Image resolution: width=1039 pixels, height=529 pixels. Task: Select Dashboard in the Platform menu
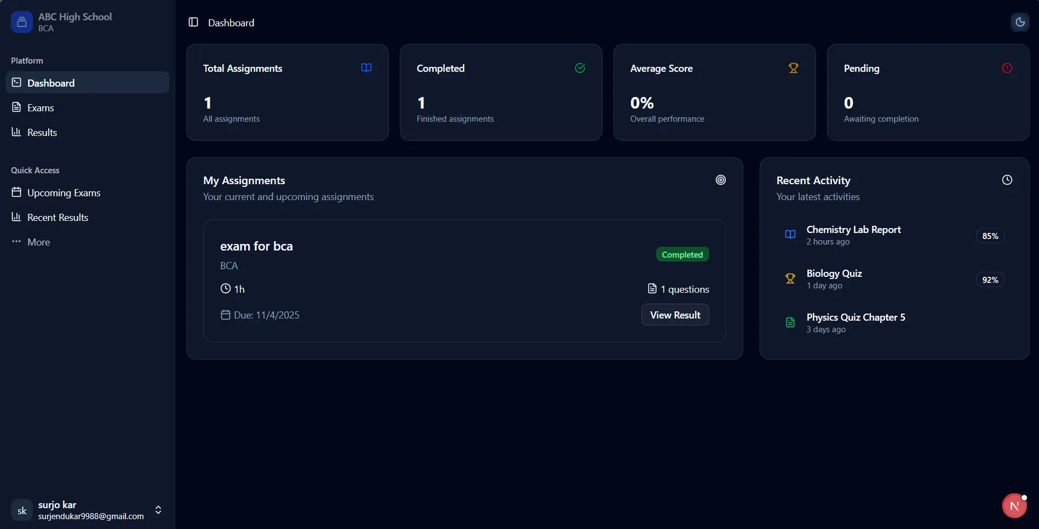[x=51, y=83]
